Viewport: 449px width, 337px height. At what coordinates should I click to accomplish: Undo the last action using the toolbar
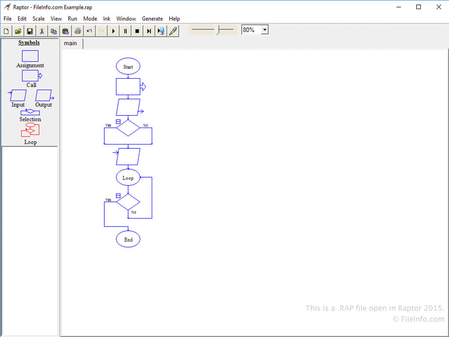89,31
